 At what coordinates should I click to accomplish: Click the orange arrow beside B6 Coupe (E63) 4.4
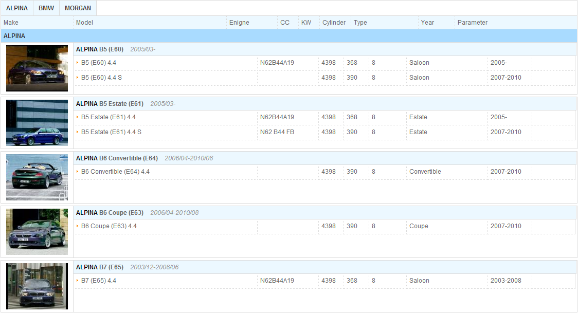78,226
